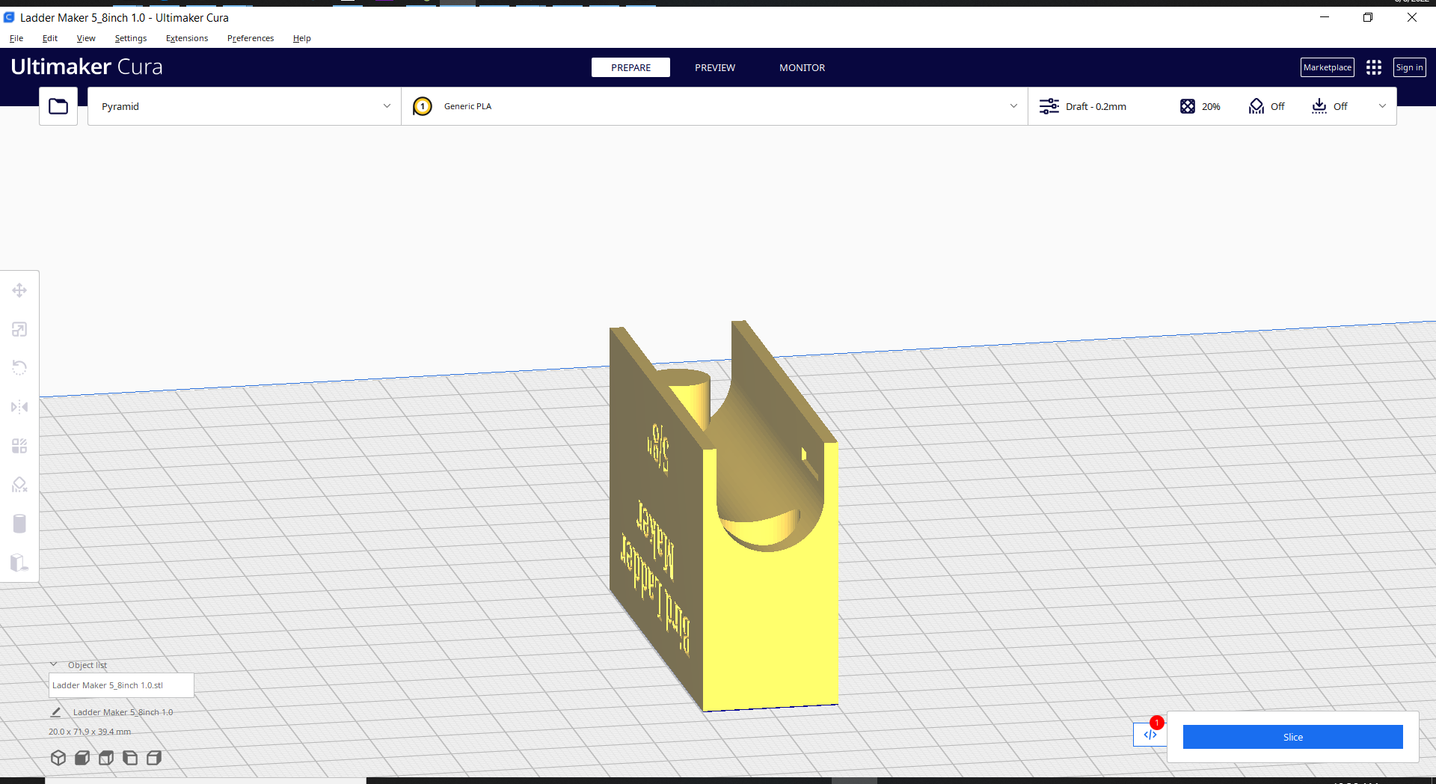Viewport: 1436px width, 784px height.
Task: Select Ladder Maker 5_8inch 1.0.stl in object list
Action: [121, 685]
